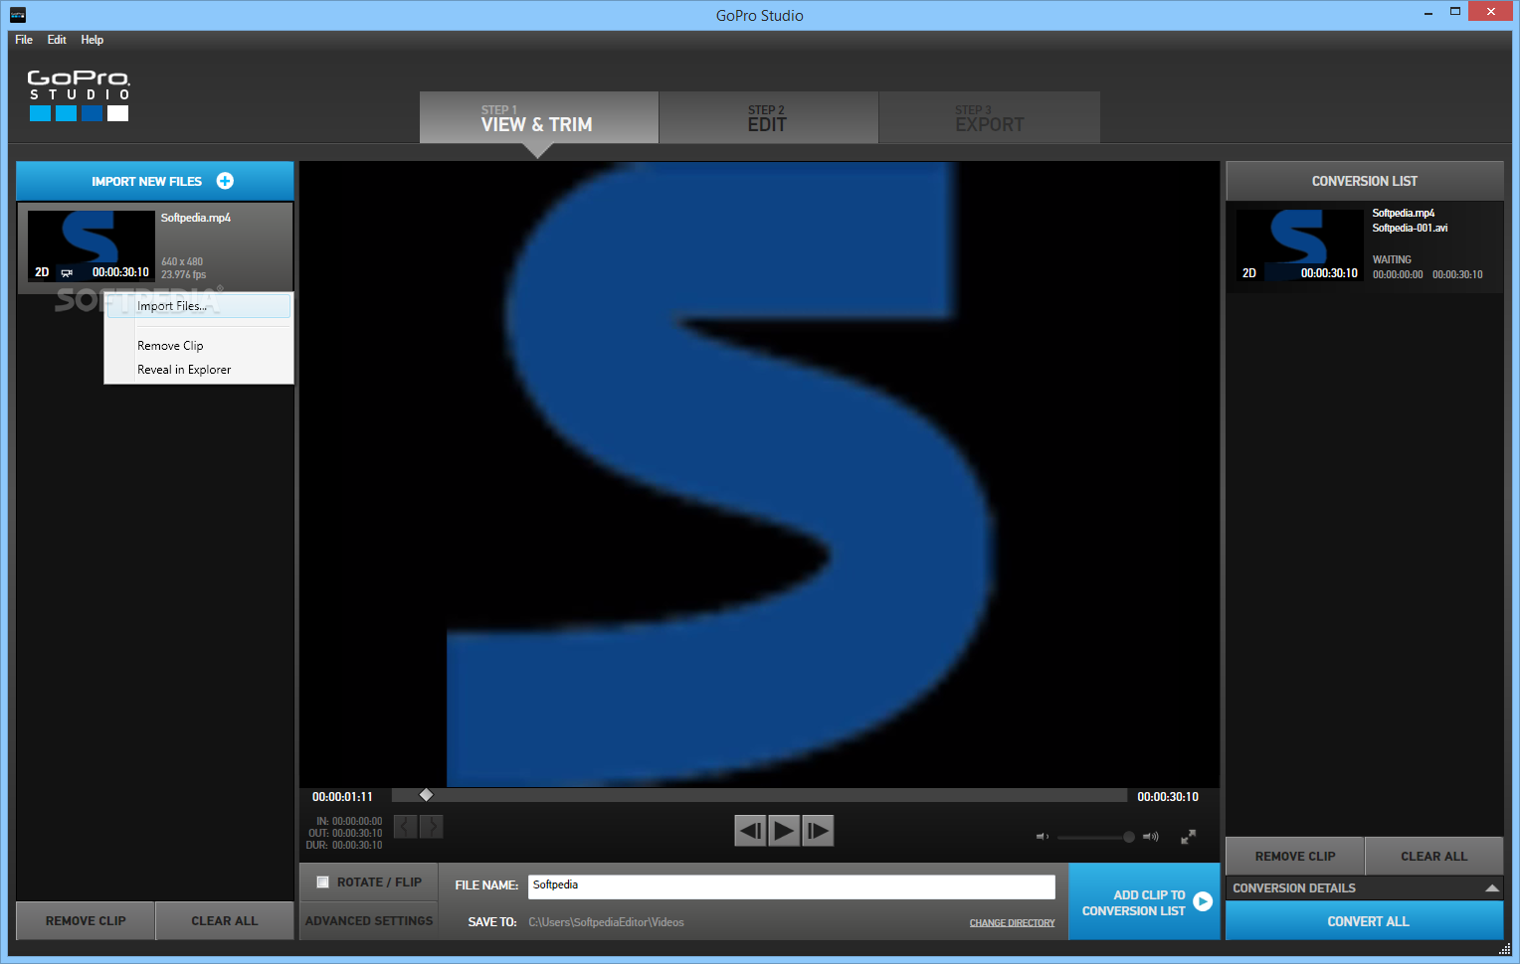Click the mark in point button
The width and height of the screenshot is (1520, 964).
406,826
